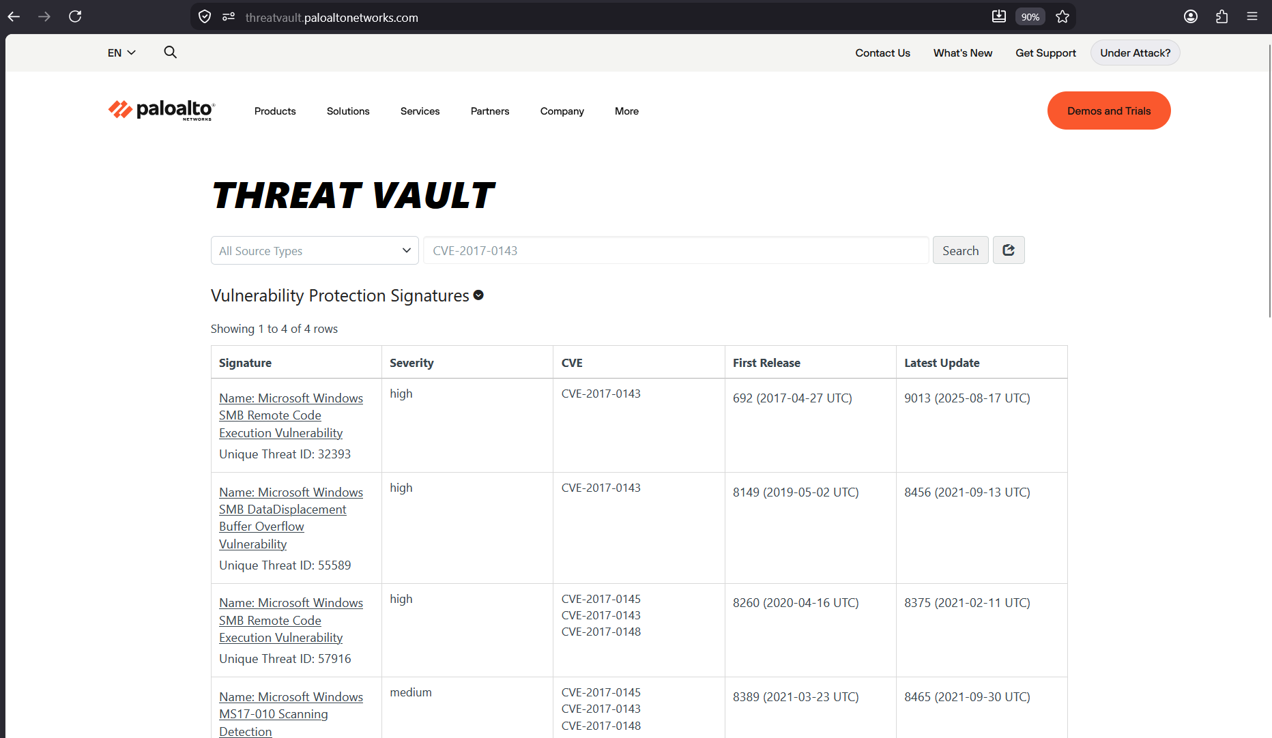The height and width of the screenshot is (738, 1272).
Task: Open the Services menu
Action: pyautogui.click(x=420, y=111)
